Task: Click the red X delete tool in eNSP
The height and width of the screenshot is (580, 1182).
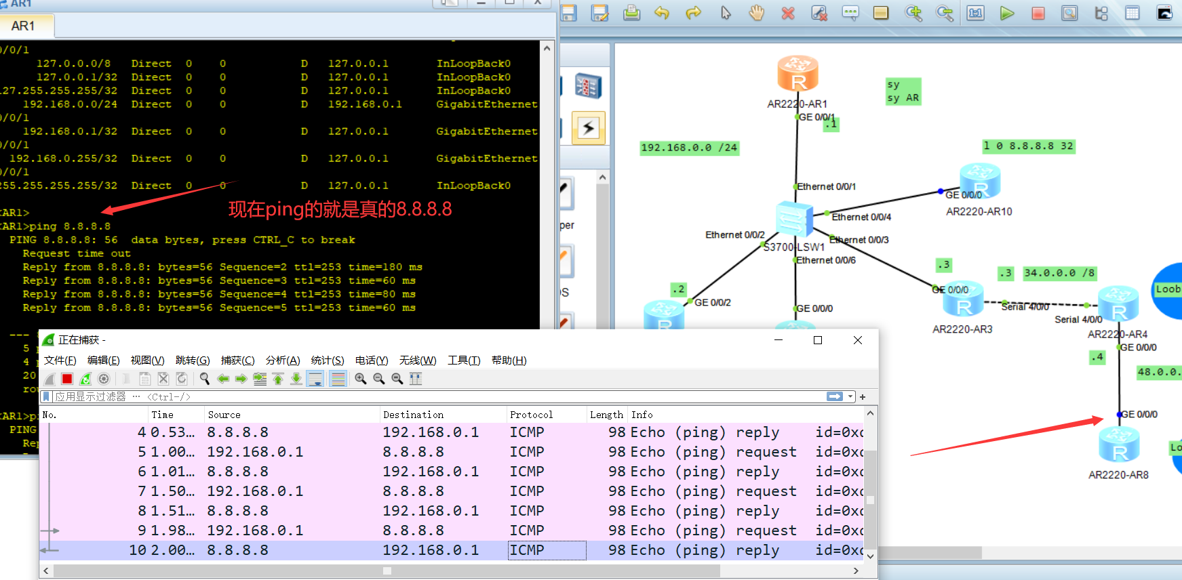Action: (787, 12)
